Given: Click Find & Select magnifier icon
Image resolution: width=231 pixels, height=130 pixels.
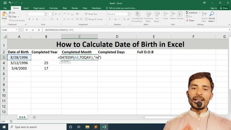Looking at the screenshot, I should [212, 14].
